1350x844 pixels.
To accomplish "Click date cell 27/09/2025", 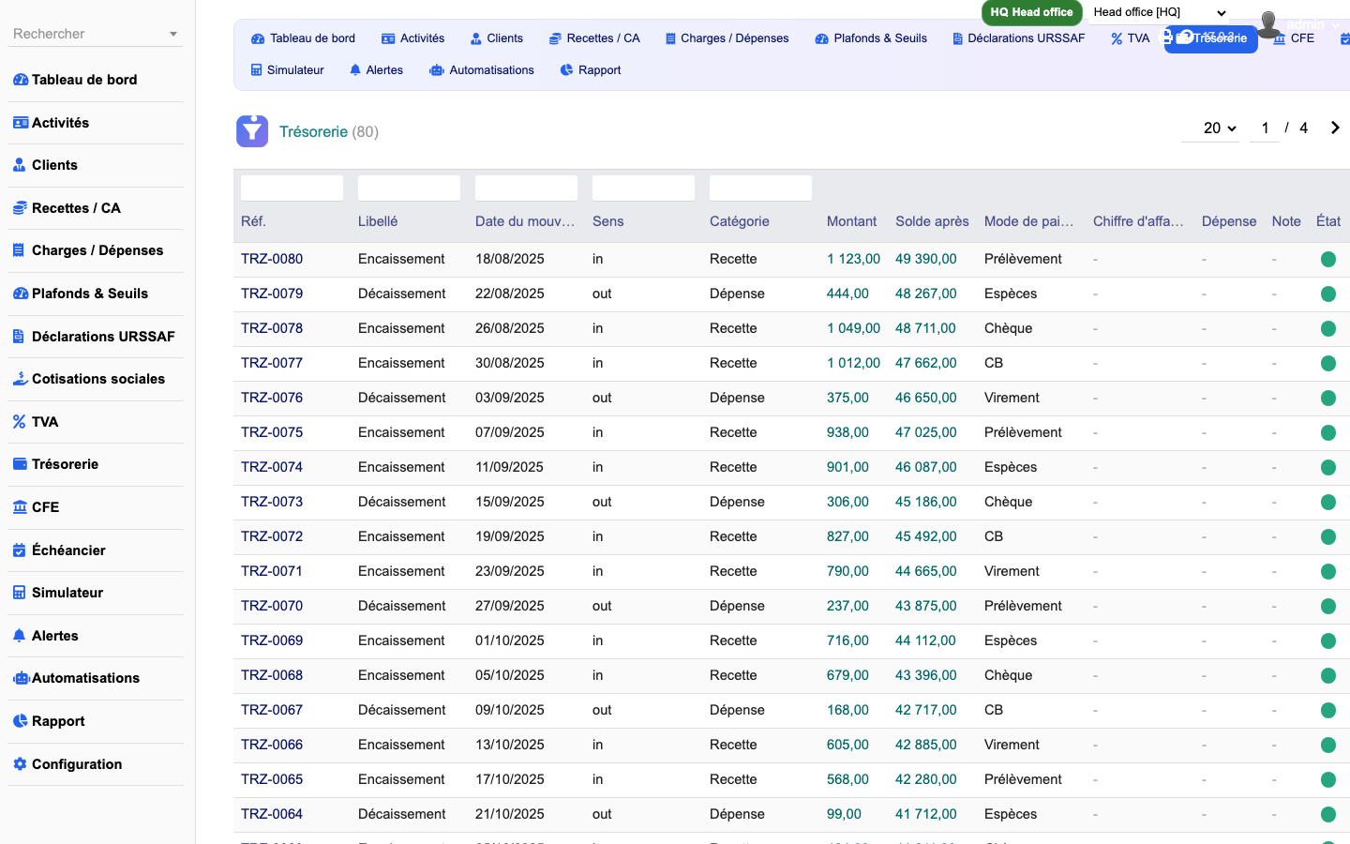I will [x=510, y=606].
